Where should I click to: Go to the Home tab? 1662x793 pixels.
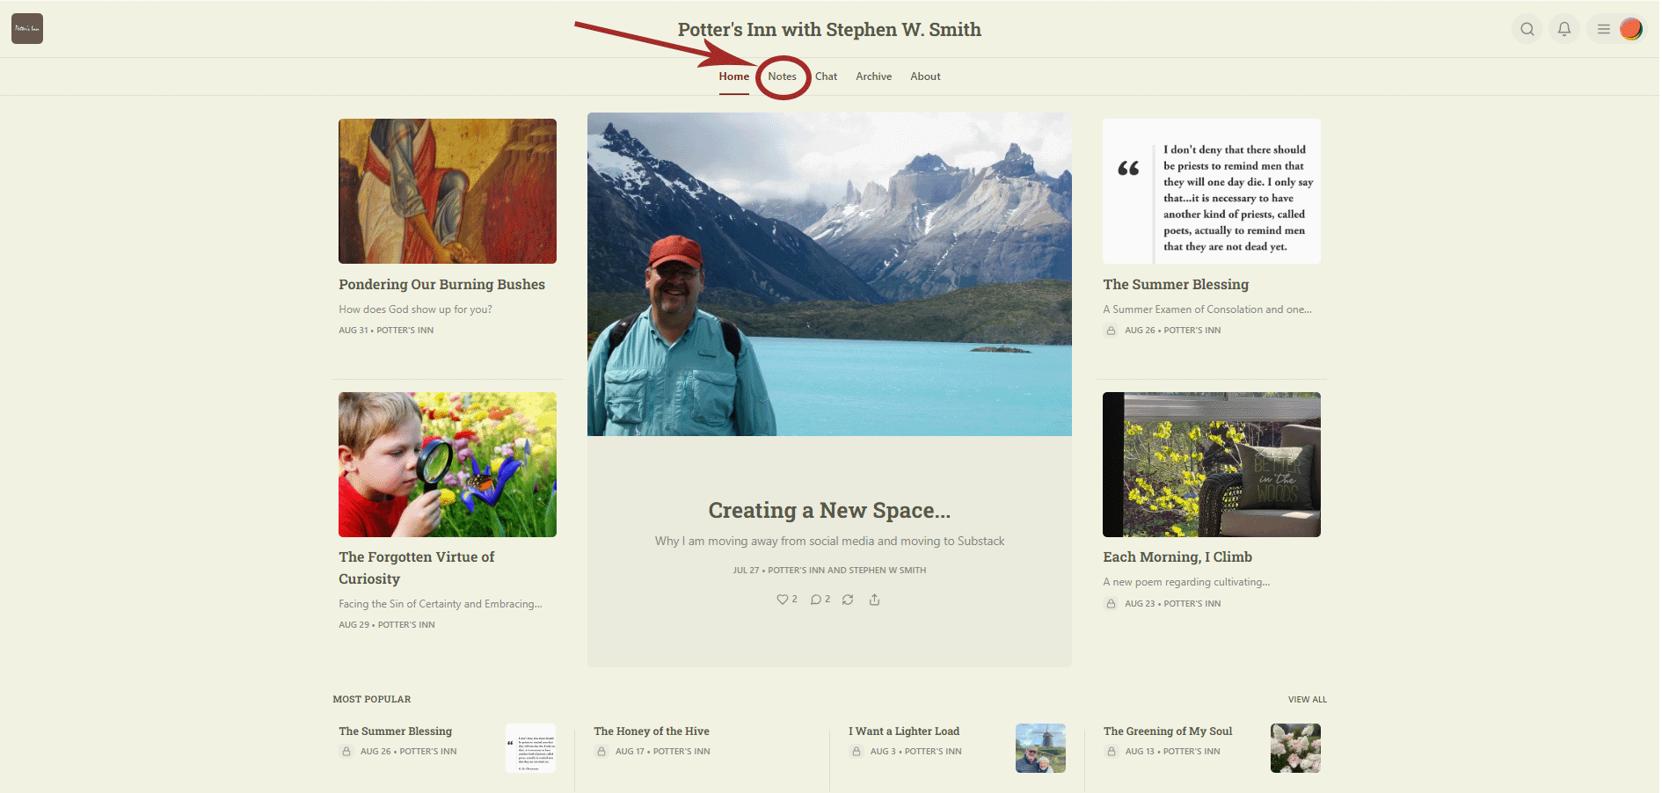point(734,76)
